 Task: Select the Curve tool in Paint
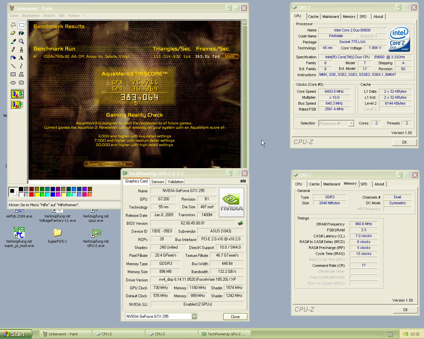point(22,66)
